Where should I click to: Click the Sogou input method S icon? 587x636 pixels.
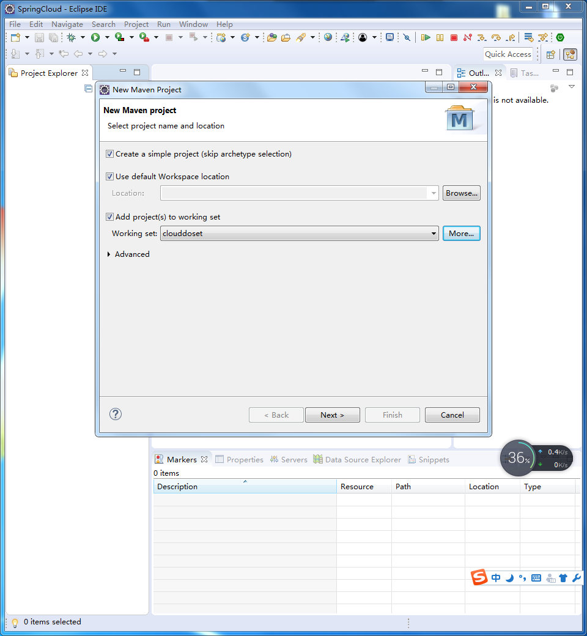[x=479, y=577]
